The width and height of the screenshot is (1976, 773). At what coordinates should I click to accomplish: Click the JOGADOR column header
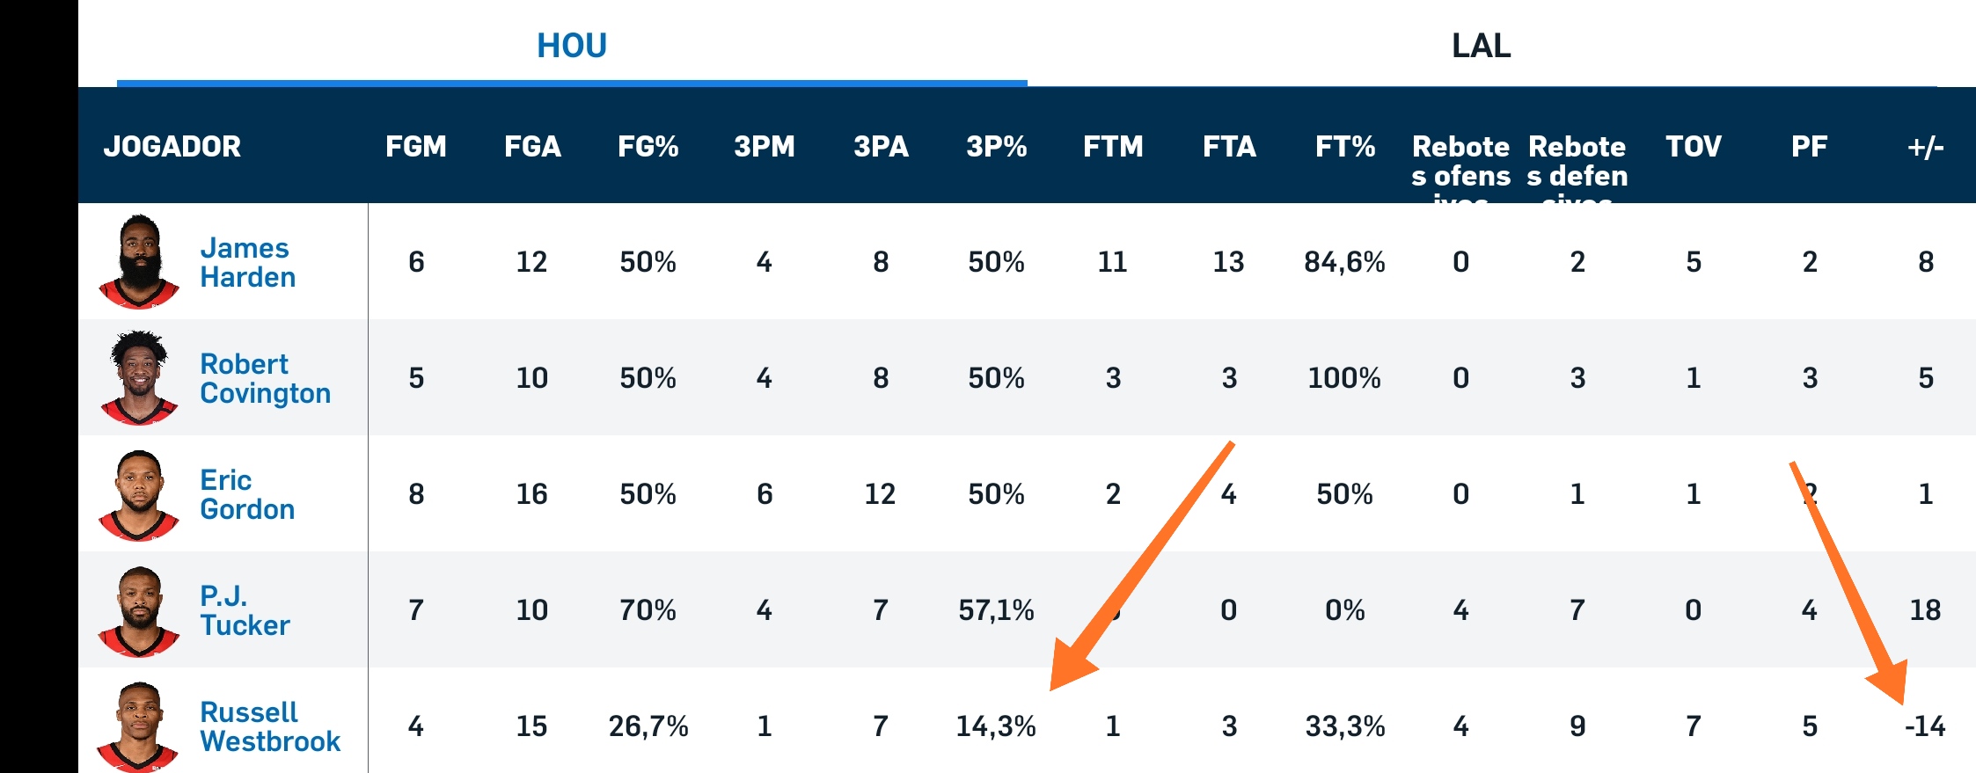coord(172,146)
